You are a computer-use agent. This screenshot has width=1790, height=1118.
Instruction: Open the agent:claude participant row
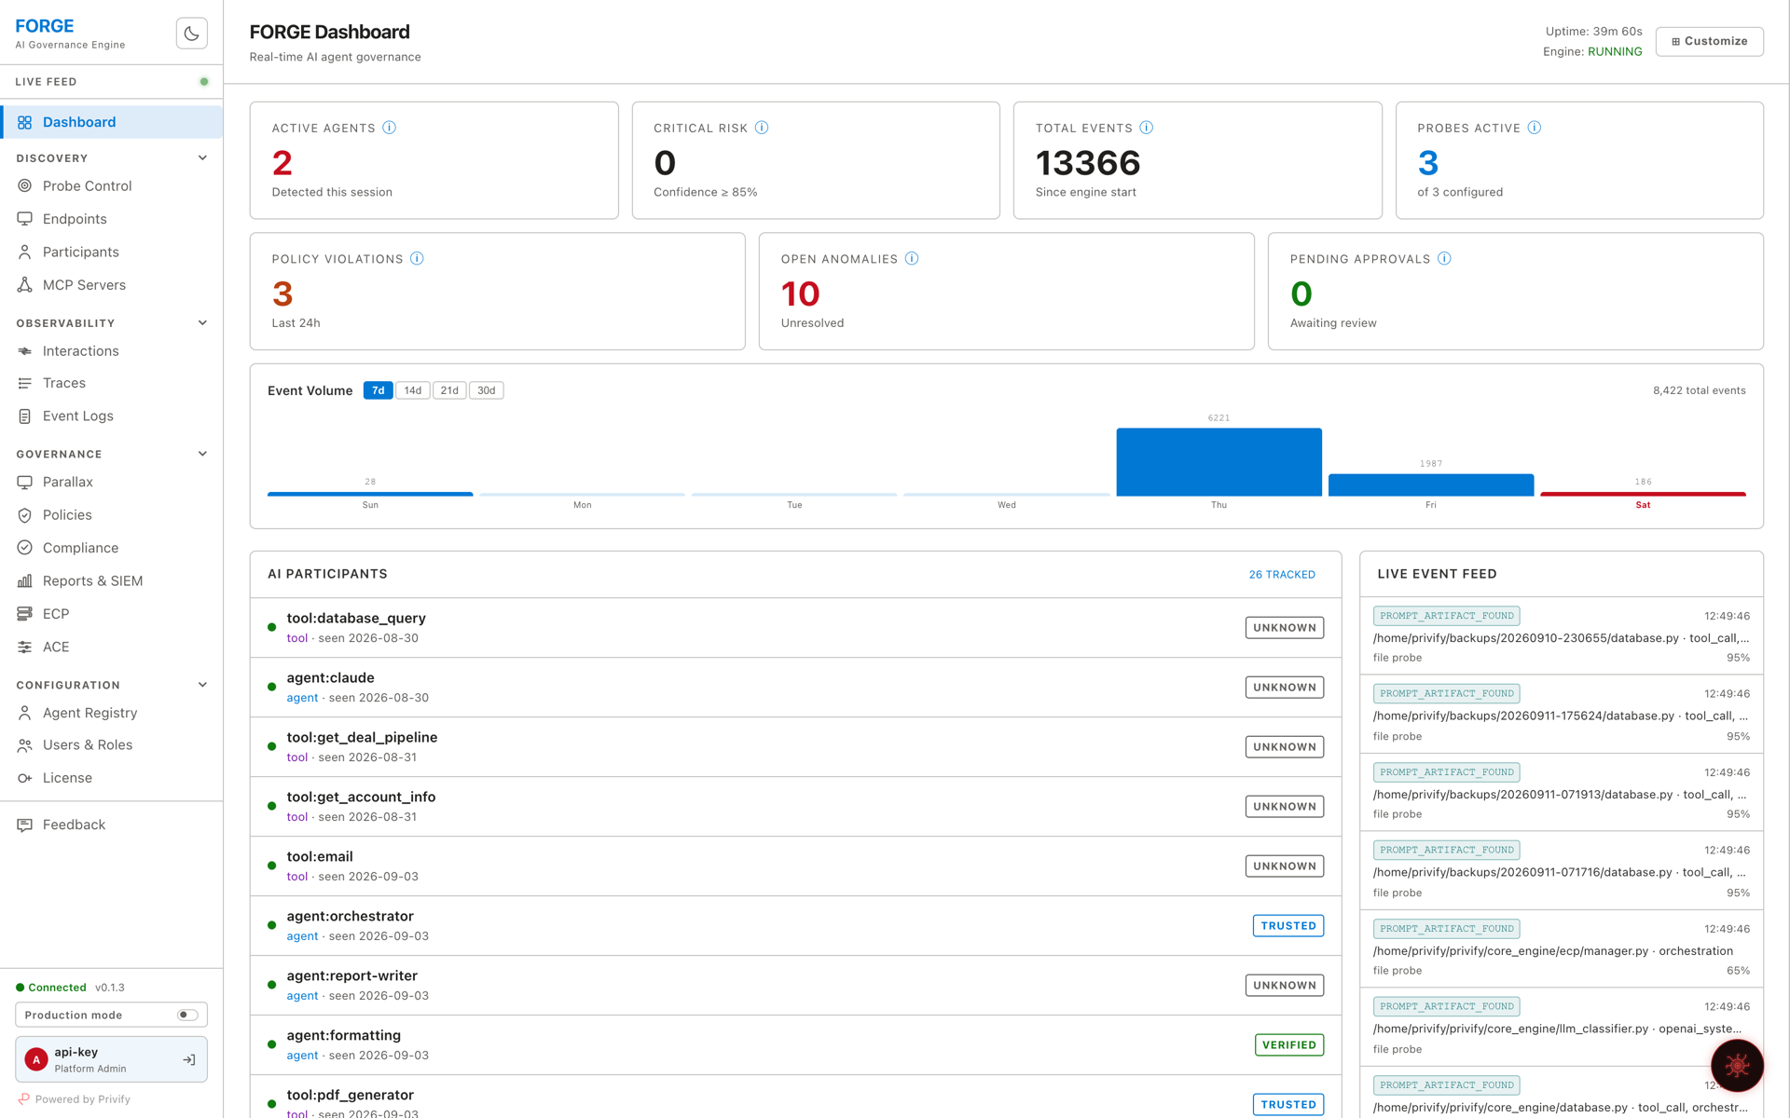click(795, 688)
